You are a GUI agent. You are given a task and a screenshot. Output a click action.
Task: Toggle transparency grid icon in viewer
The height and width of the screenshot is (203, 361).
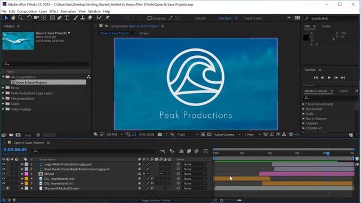click(x=209, y=134)
